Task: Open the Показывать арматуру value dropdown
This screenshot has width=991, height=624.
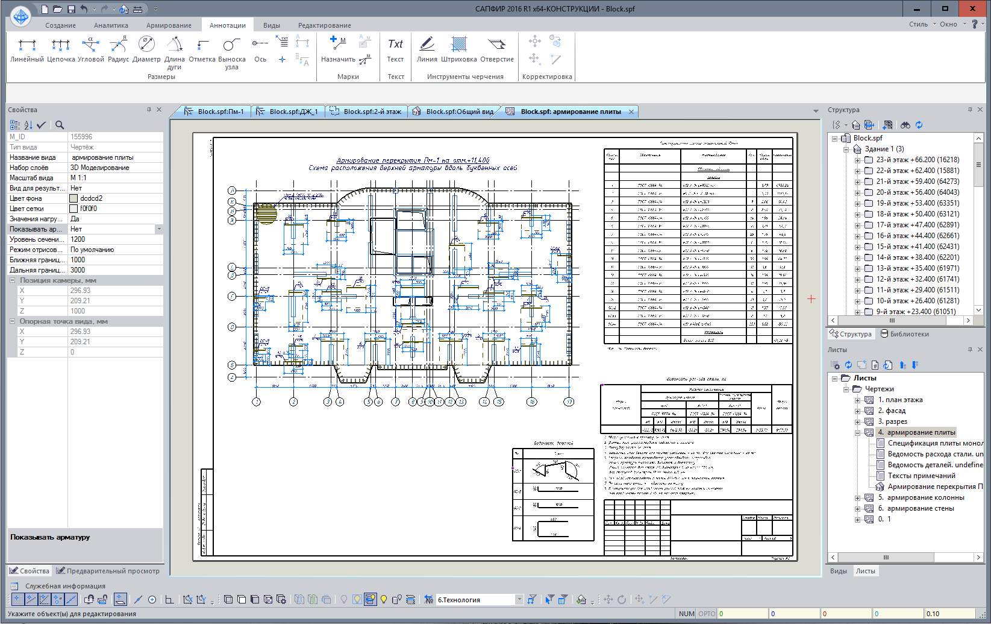Action: (159, 229)
